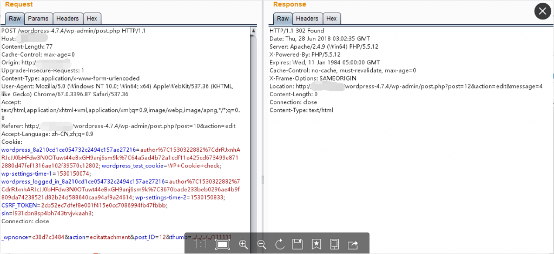Click the 'Content-Length: 0' response line
Viewport: 554px width, 254px height.
pos(294,94)
